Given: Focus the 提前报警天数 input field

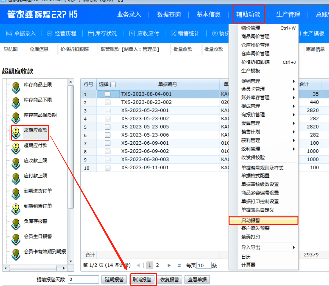Looking at the screenshot, I should point(84,279).
